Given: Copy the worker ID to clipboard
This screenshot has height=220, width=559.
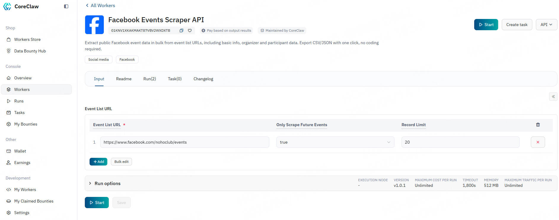Looking at the screenshot, I should tap(181, 30).
